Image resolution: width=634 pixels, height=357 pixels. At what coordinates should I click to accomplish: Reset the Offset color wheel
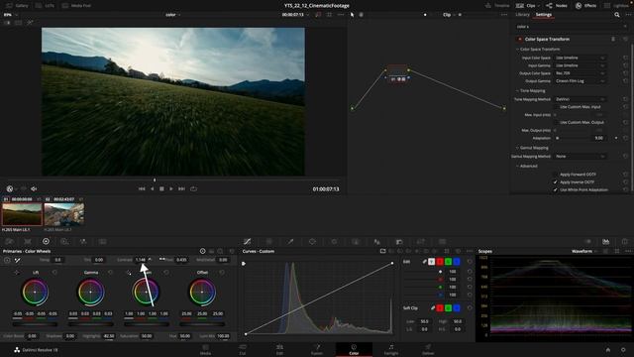[x=222, y=273]
